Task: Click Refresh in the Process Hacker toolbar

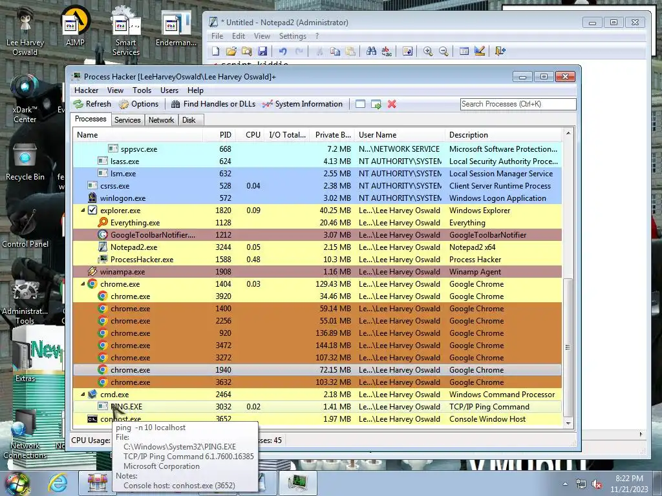Action: click(x=92, y=104)
